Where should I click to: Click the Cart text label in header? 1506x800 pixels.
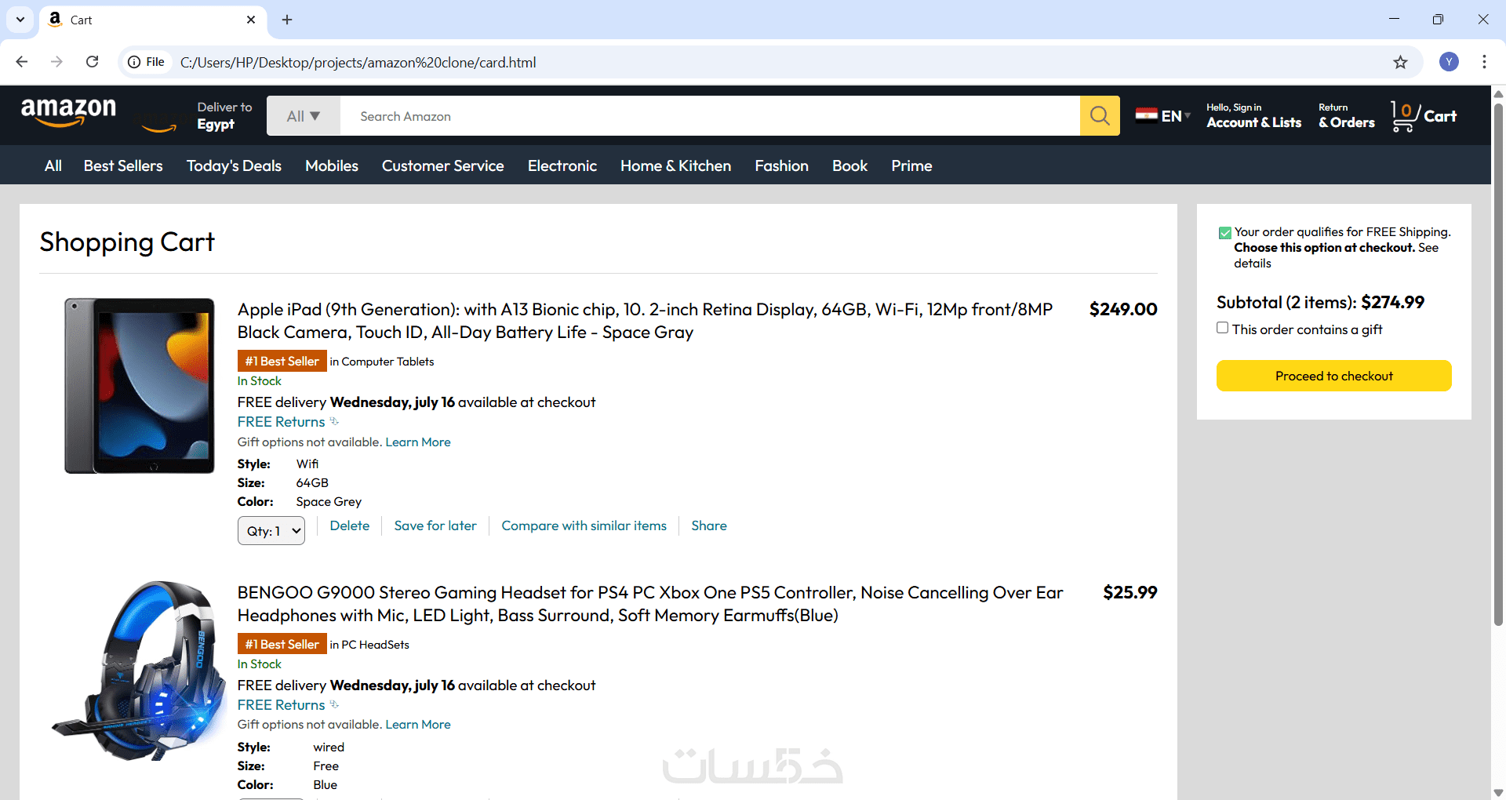[x=1440, y=116]
